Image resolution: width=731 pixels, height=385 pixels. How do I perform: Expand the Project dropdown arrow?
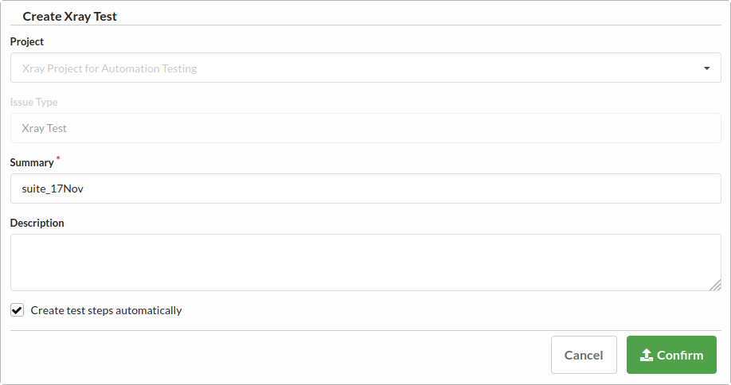[x=706, y=68]
